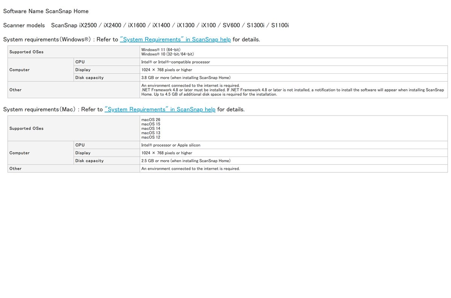The height and width of the screenshot is (298, 451).
Task: Click "iX1600" in the scanner models list
Action: pyautogui.click(x=137, y=26)
